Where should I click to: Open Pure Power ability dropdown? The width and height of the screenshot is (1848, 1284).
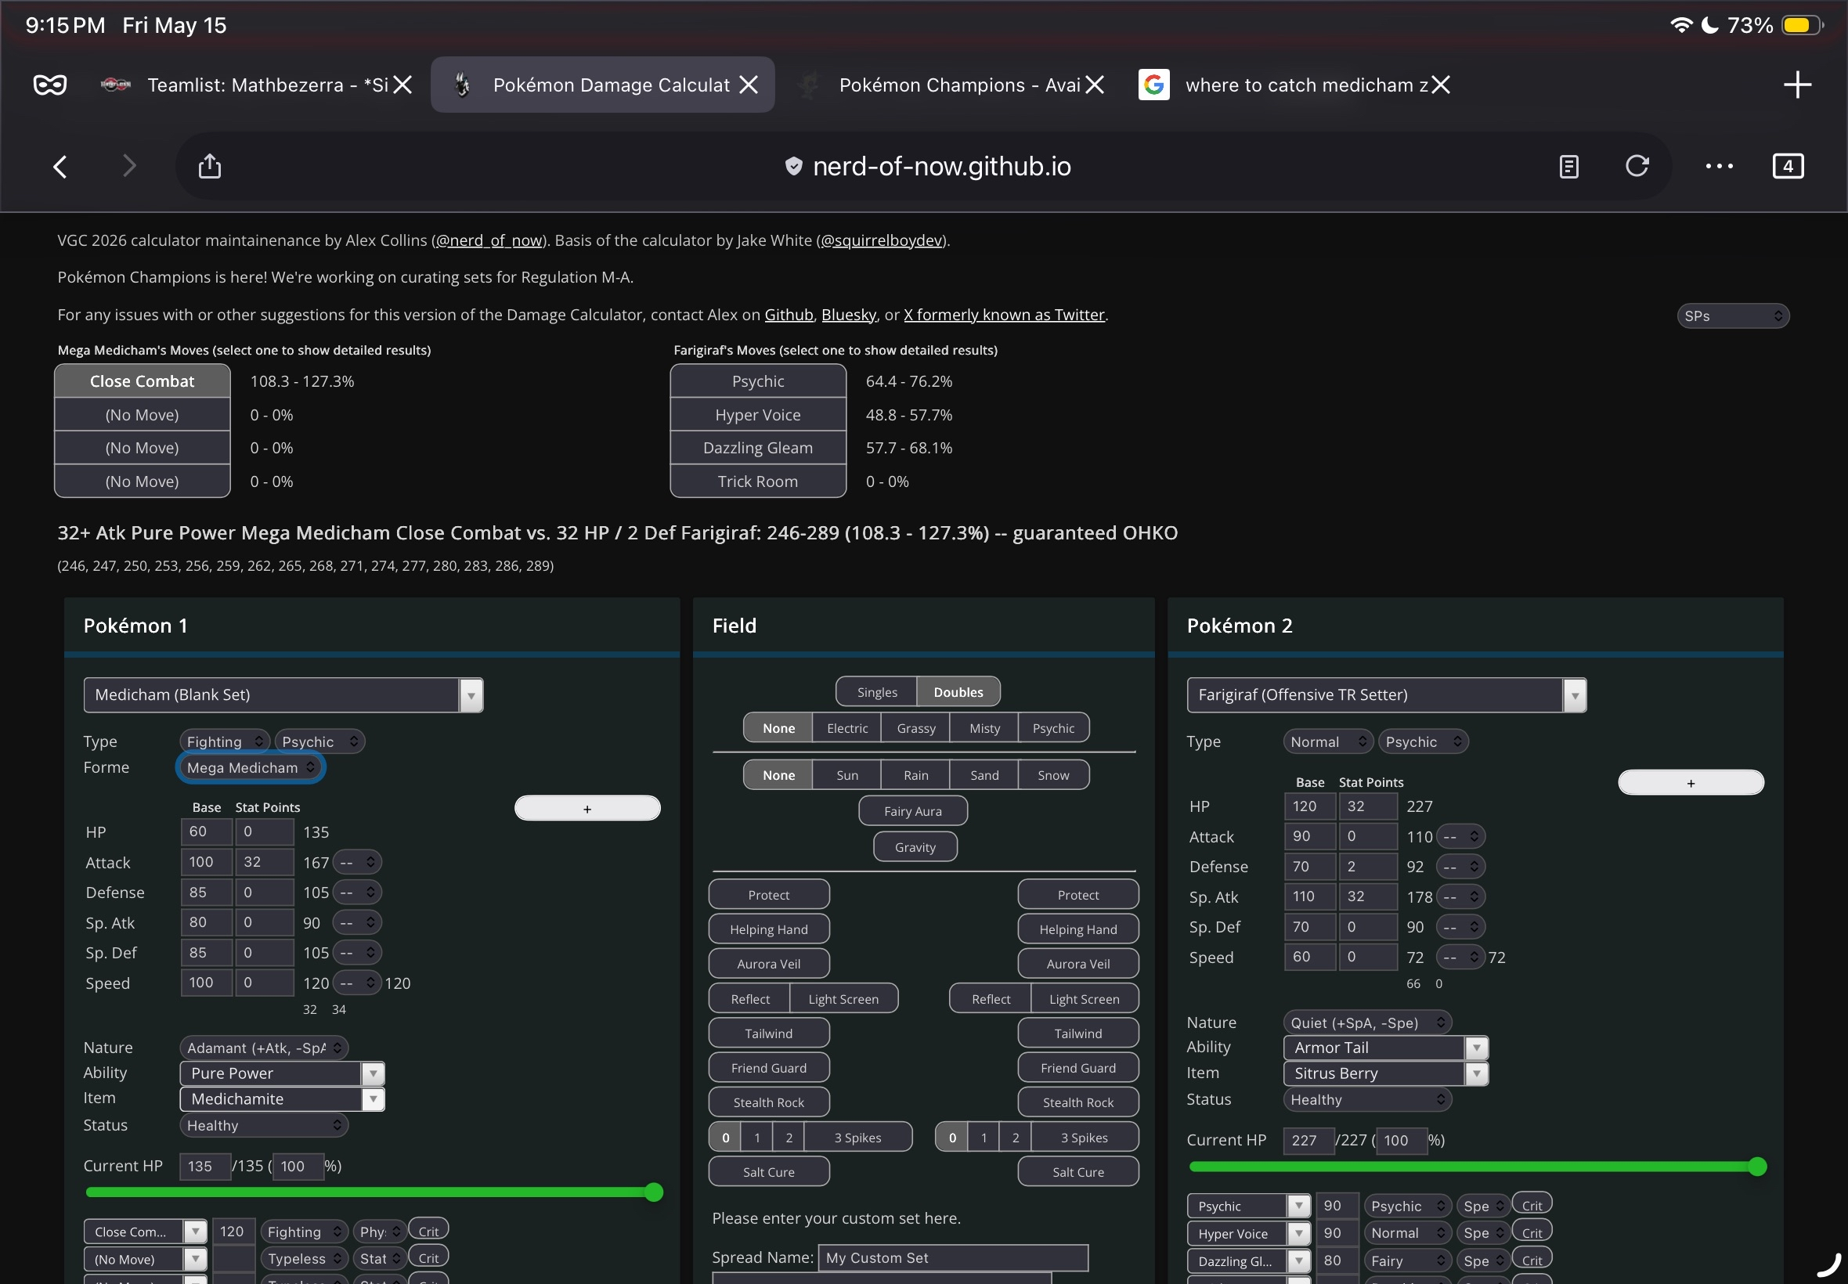(x=282, y=1073)
